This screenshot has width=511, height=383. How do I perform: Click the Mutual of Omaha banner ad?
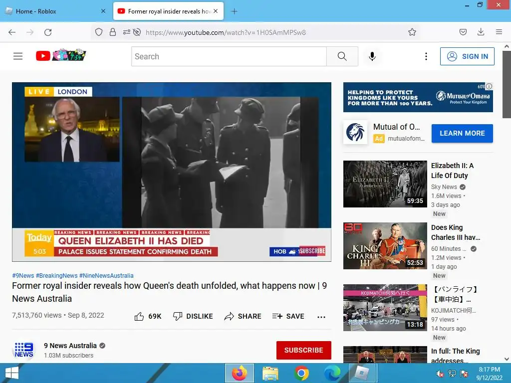point(418,97)
